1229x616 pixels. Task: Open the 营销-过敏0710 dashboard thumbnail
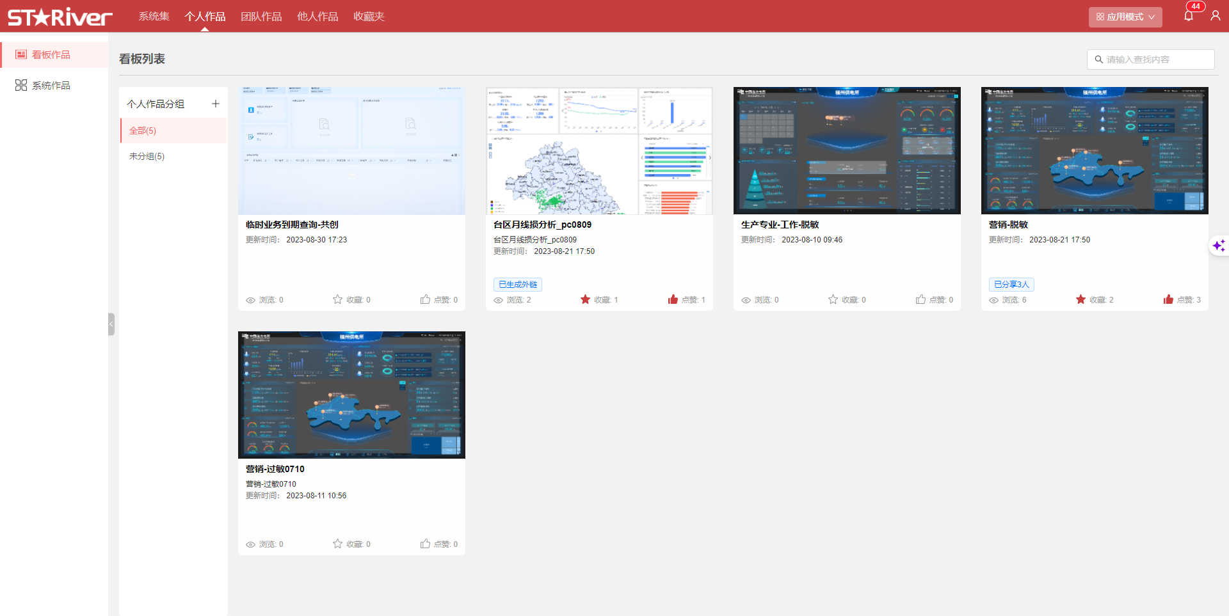351,395
